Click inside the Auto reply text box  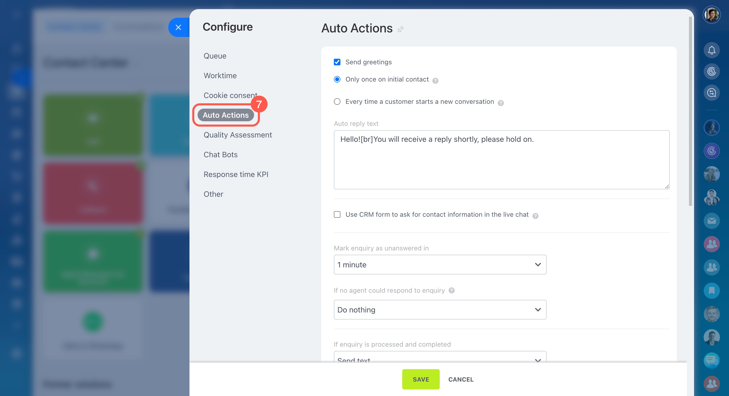click(x=502, y=160)
